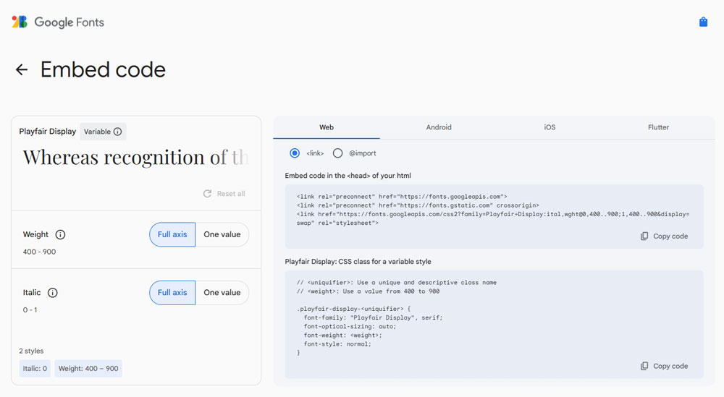
Task: Click the Weight info icon
Action: pyautogui.click(x=60, y=234)
